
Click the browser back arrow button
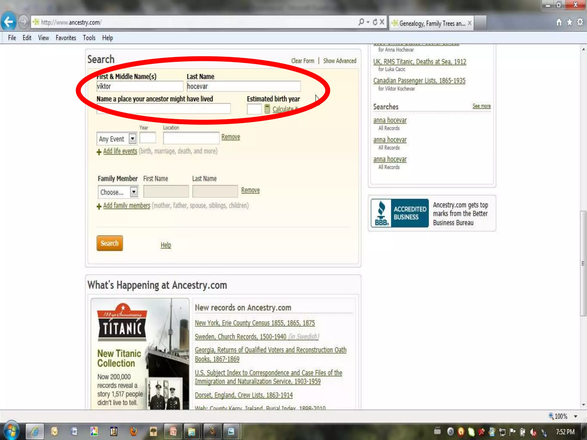click(9, 22)
